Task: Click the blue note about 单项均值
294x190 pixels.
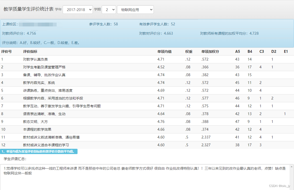Action: point(39,152)
